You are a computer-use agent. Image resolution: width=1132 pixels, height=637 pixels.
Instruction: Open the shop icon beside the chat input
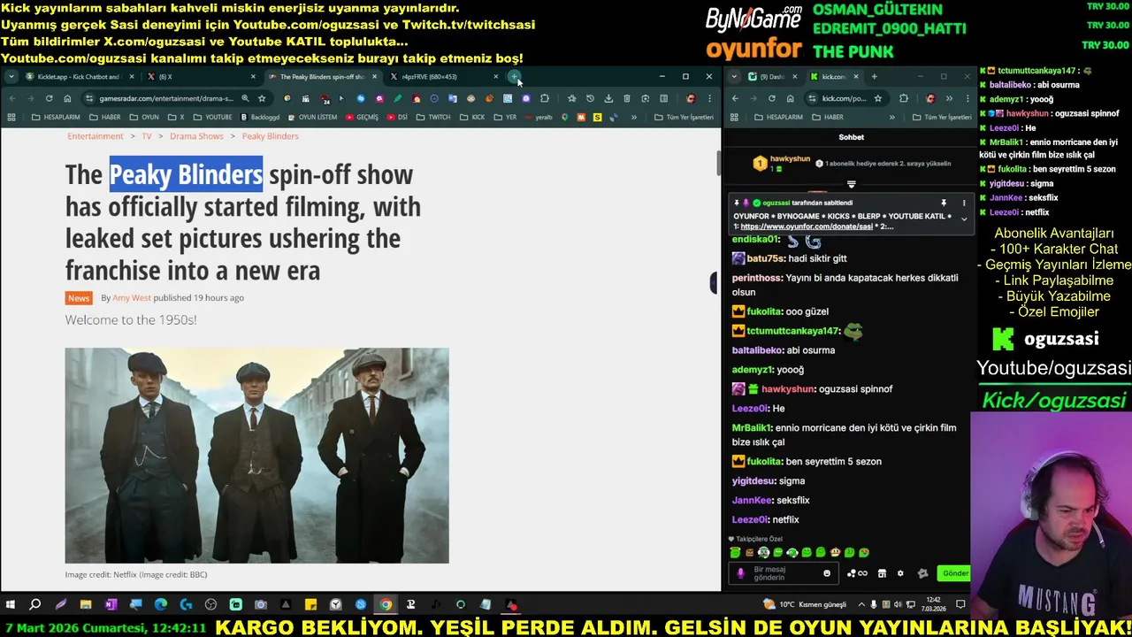point(882,573)
